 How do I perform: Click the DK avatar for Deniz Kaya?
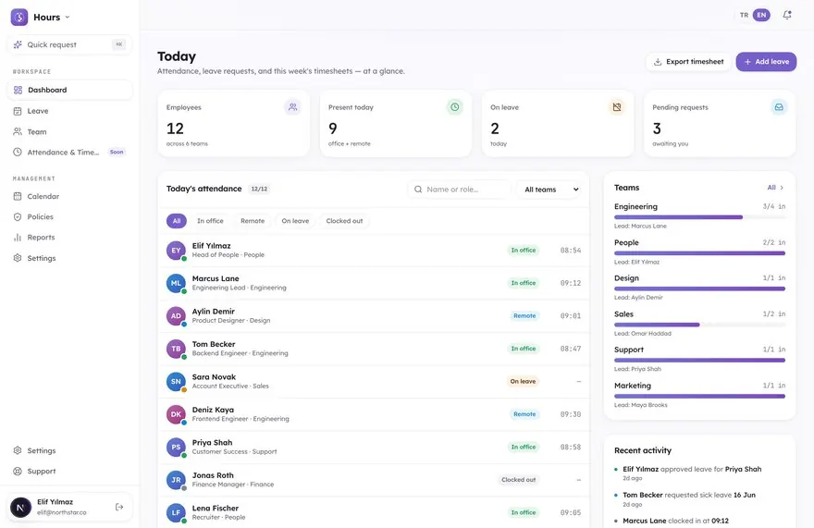tap(176, 414)
